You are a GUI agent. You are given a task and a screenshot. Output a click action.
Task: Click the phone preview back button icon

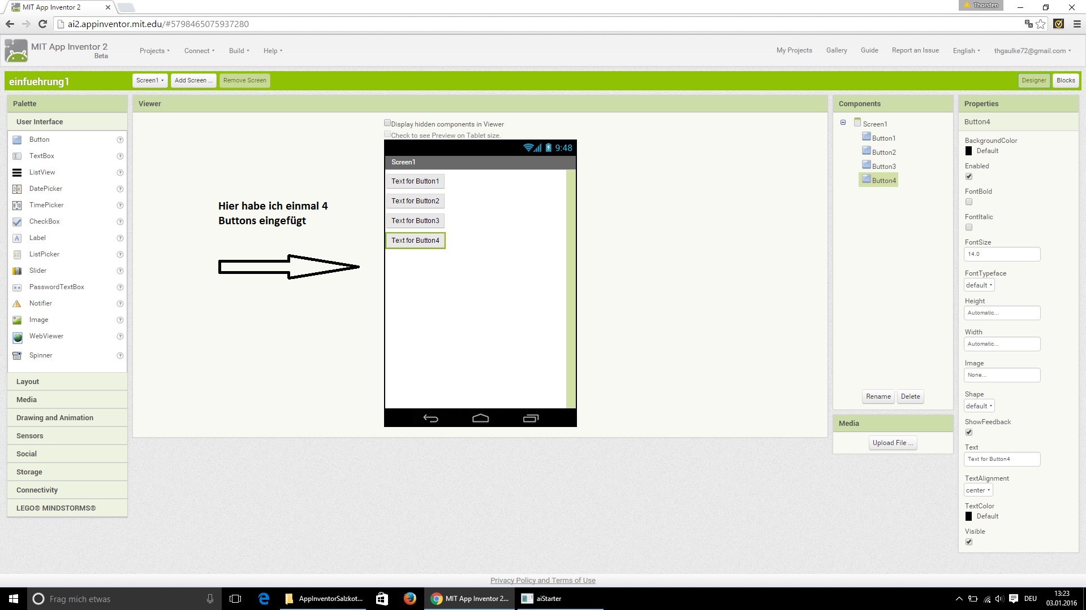430,418
